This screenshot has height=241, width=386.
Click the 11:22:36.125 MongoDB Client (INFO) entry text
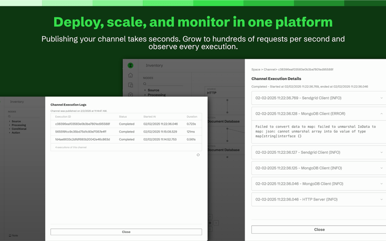coord(299,168)
